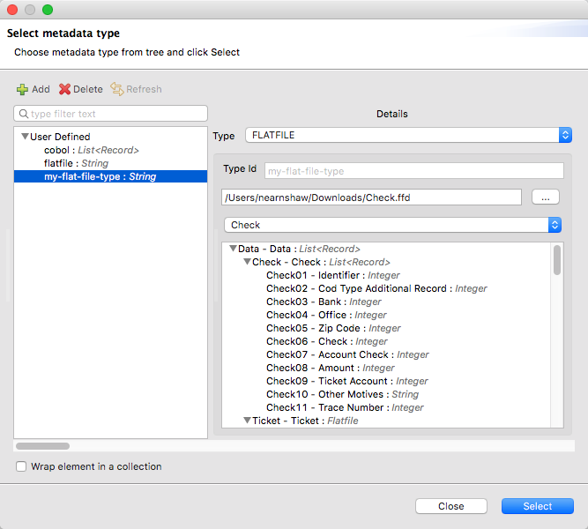Collapse the User Defined tree node

pos(25,138)
